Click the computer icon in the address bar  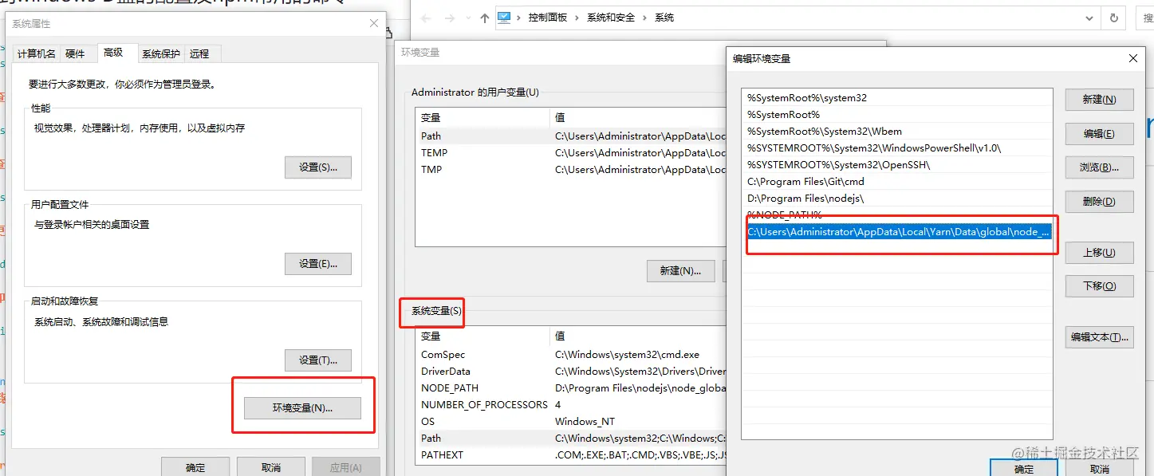504,17
